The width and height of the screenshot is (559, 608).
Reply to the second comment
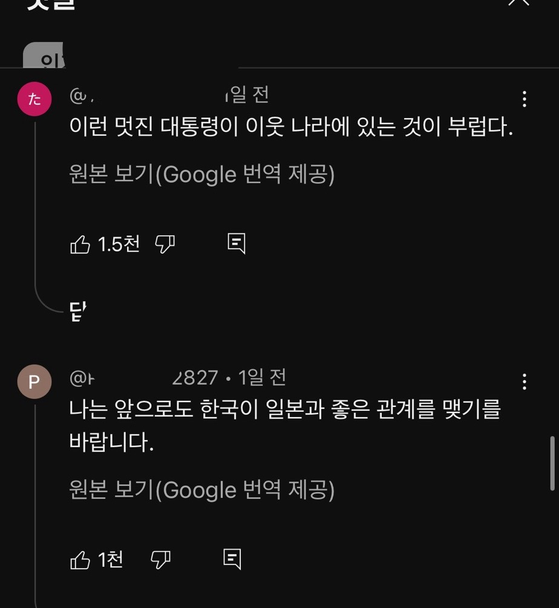coord(232,559)
